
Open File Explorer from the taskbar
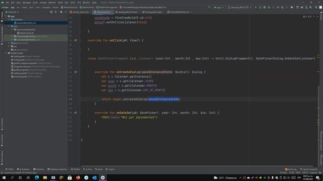(x=45, y=177)
